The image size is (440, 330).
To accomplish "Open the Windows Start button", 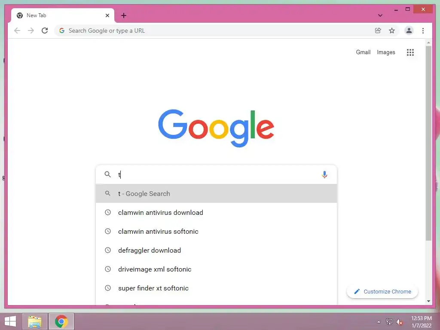I will click(x=10, y=321).
